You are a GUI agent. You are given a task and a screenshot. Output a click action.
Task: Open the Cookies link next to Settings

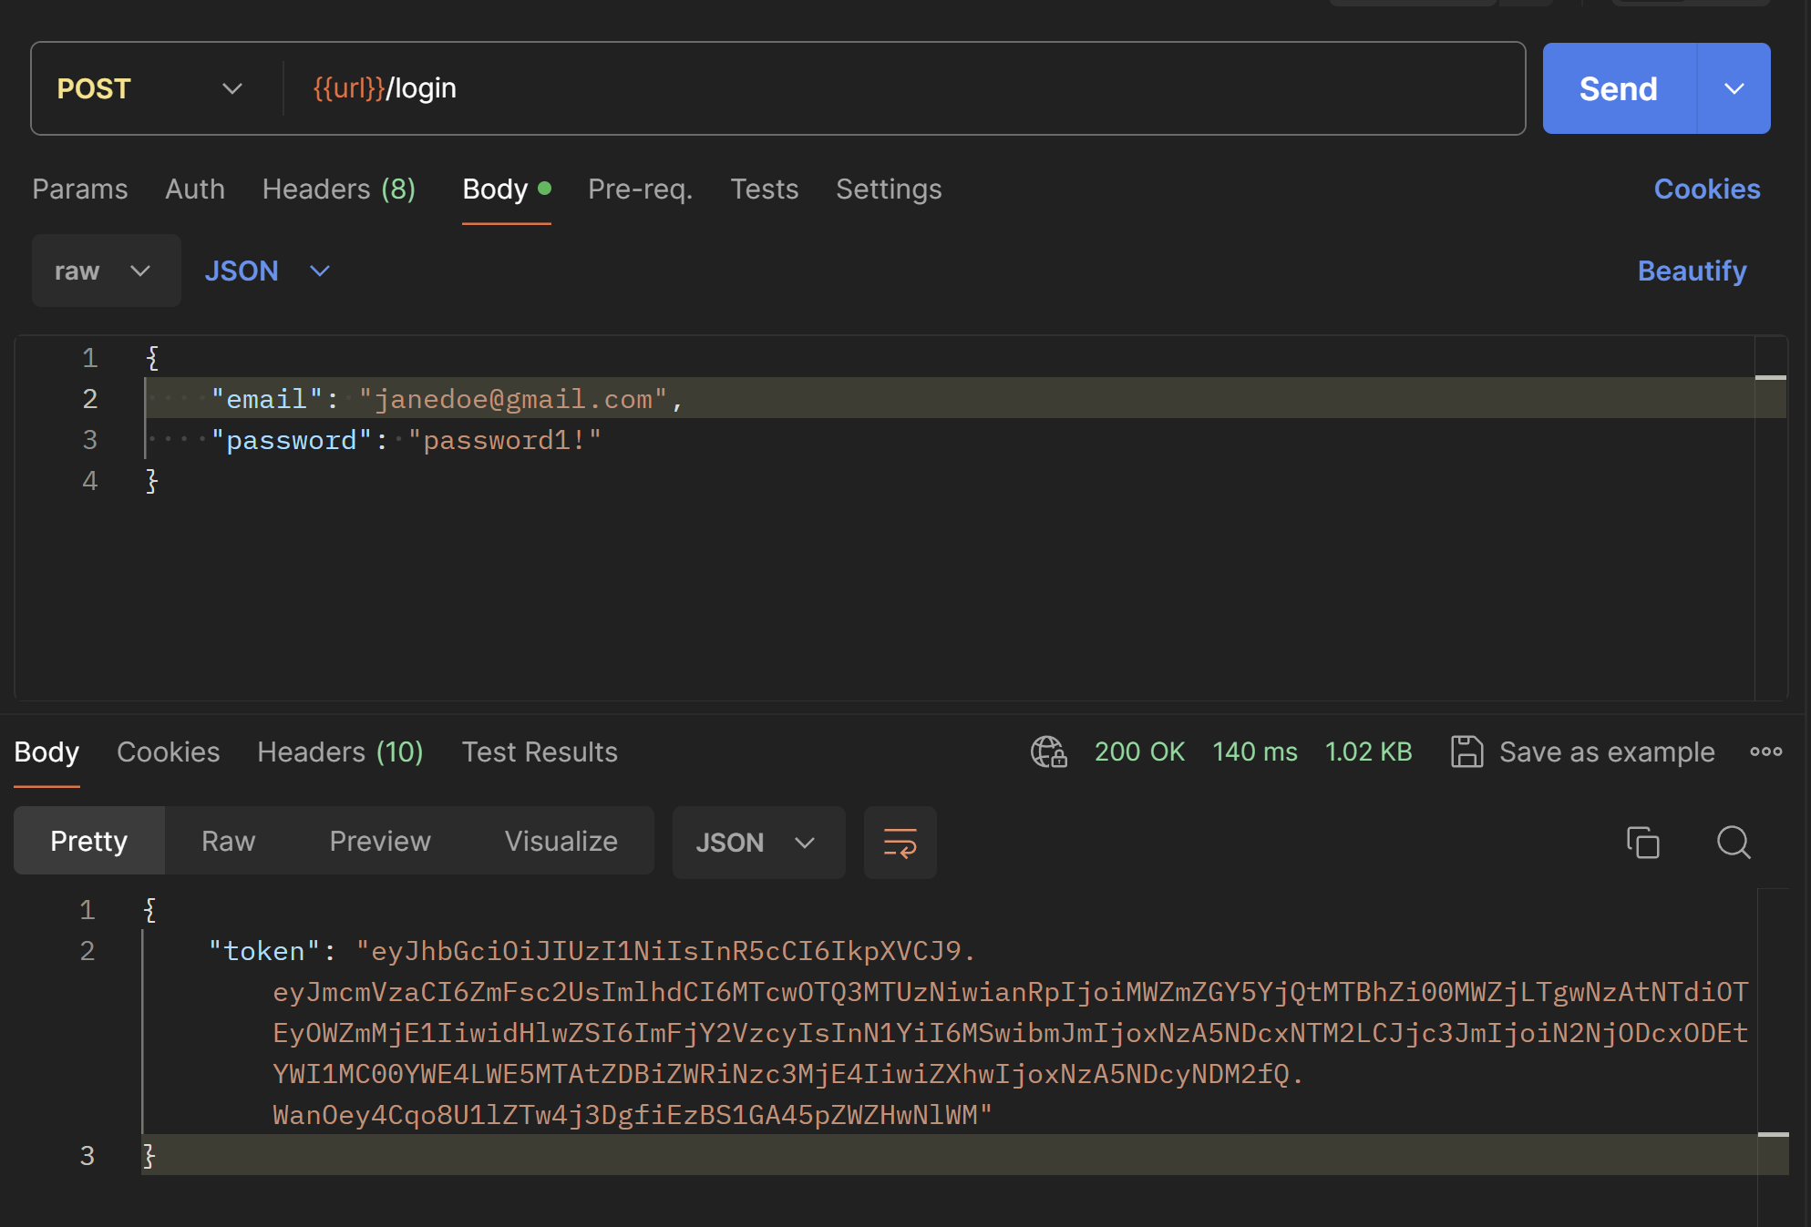[1706, 189]
